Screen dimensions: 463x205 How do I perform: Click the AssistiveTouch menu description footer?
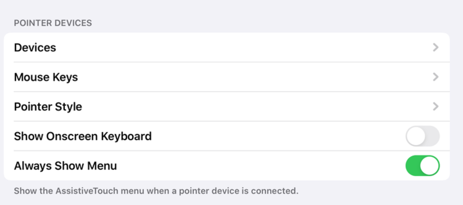pos(156,191)
